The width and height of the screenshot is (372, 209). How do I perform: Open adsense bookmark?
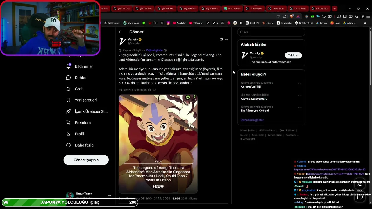pyautogui.click(x=349, y=23)
